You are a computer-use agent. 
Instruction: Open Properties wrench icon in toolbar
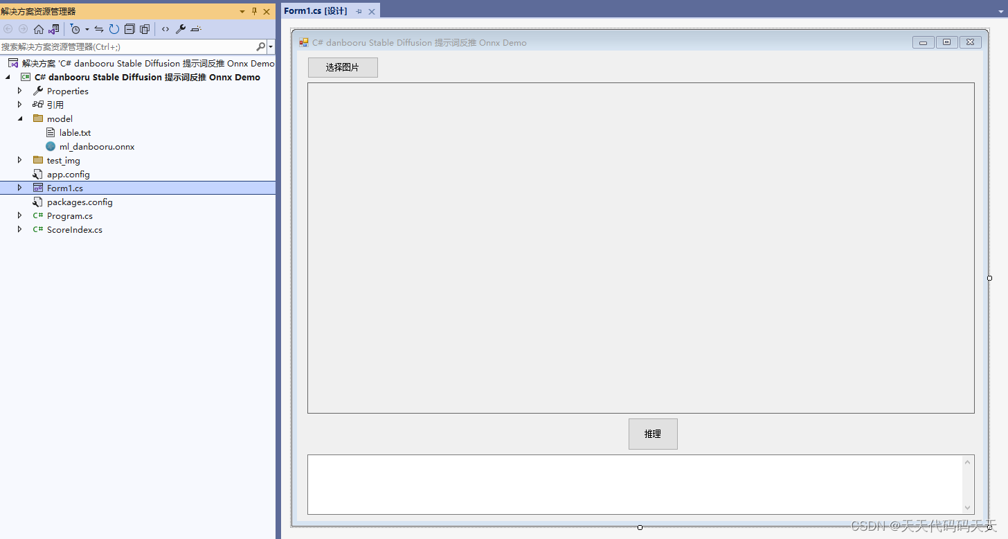(181, 29)
